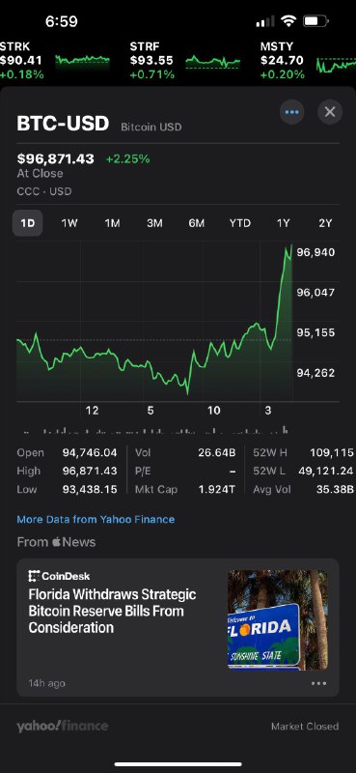The height and width of the screenshot is (773, 356).
Task: Tap the STRF sparkline chart in the ticker
Action: tap(212, 62)
